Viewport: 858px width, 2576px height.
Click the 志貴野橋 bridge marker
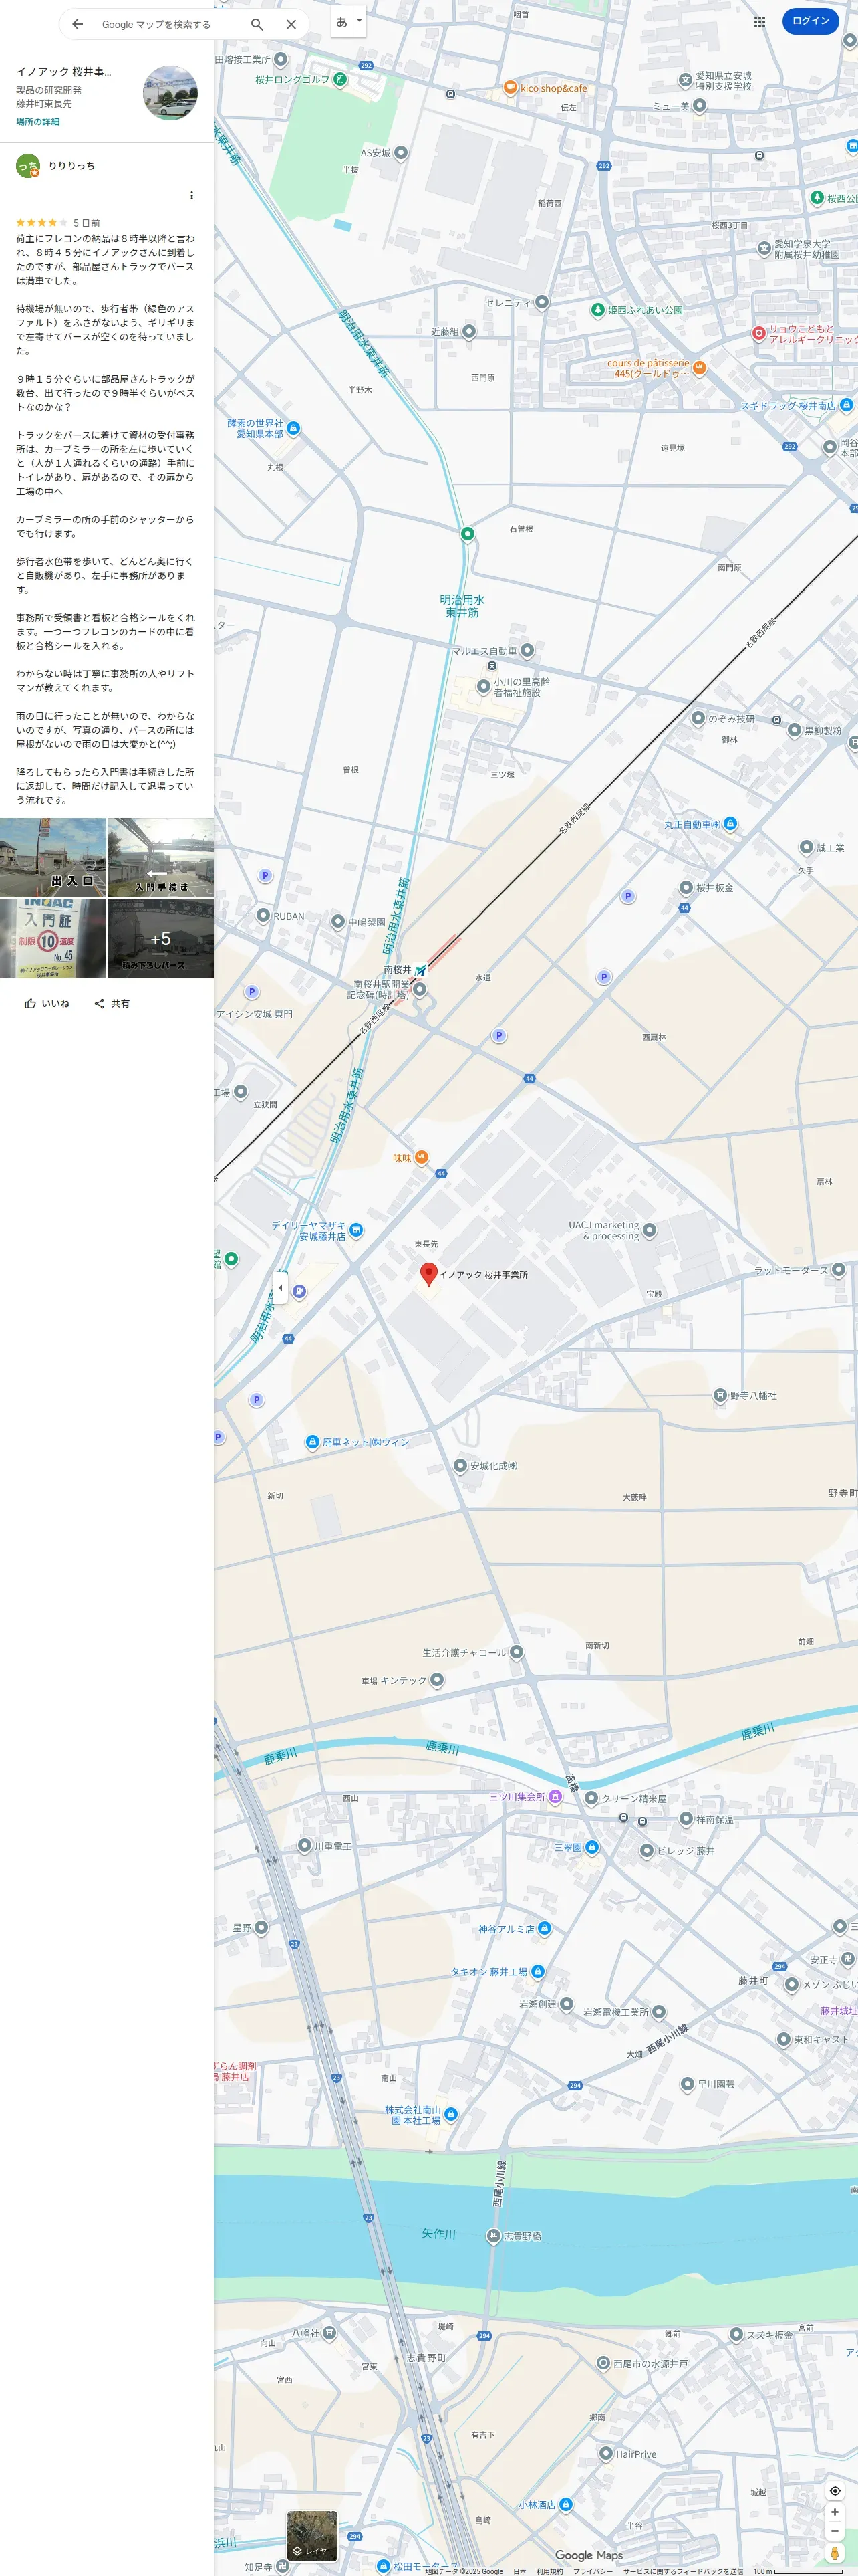pos(493,2235)
